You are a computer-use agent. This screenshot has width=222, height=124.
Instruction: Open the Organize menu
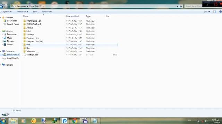click(7, 12)
